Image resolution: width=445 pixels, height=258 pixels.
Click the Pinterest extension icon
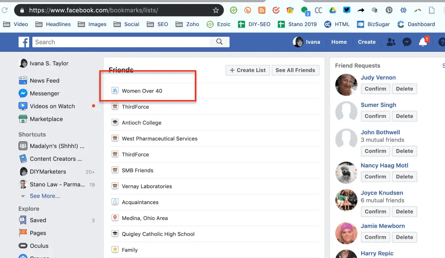389,10
